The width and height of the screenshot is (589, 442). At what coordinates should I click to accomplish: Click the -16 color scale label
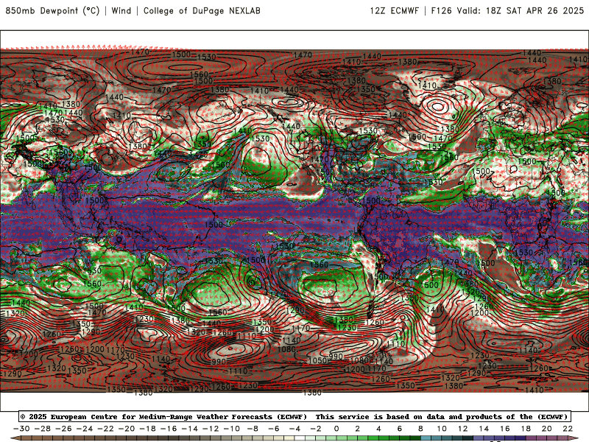[x=169, y=429]
